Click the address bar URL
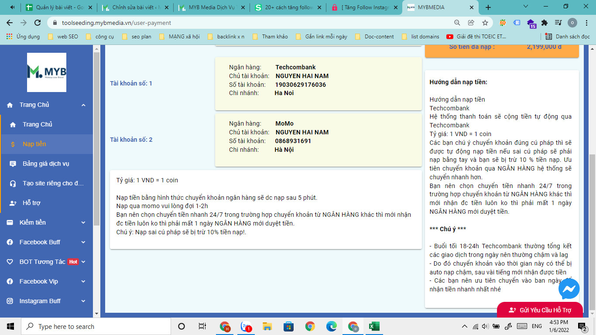This screenshot has width=596, height=335. click(x=116, y=23)
